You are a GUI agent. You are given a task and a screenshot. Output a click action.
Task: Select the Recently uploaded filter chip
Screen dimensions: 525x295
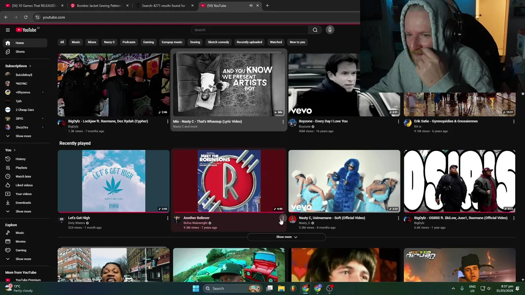249,42
